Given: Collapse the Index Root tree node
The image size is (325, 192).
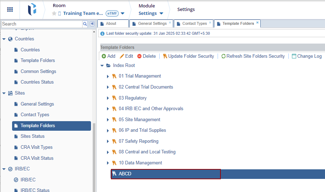Looking at the screenshot, I should tap(102, 66).
